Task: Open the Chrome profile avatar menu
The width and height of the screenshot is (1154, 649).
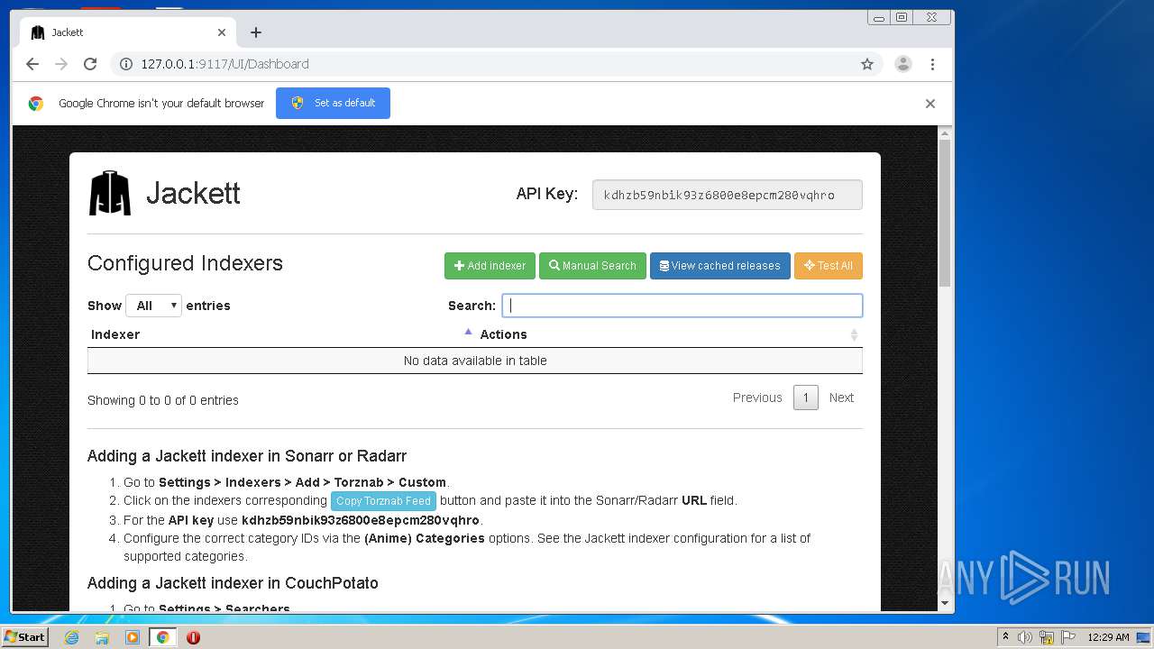Action: pyautogui.click(x=902, y=64)
